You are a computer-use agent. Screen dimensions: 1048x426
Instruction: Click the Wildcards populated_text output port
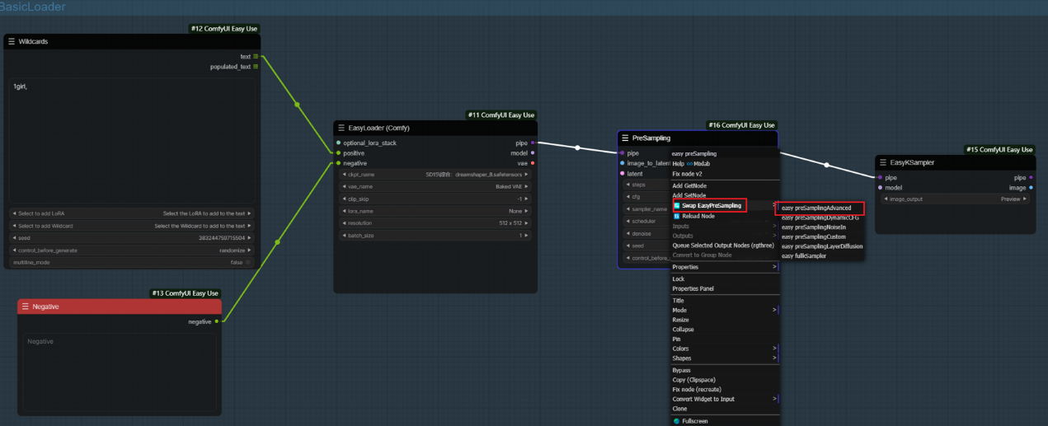(x=256, y=67)
